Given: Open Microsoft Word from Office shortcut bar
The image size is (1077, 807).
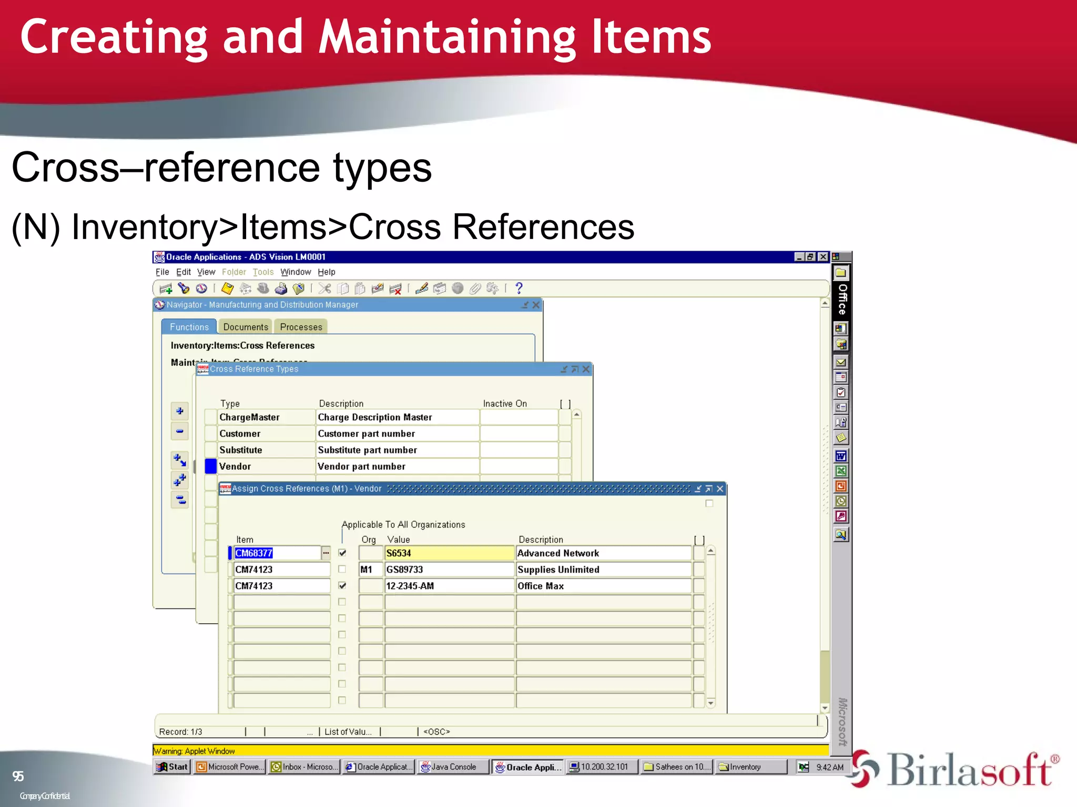Looking at the screenshot, I should click(841, 456).
